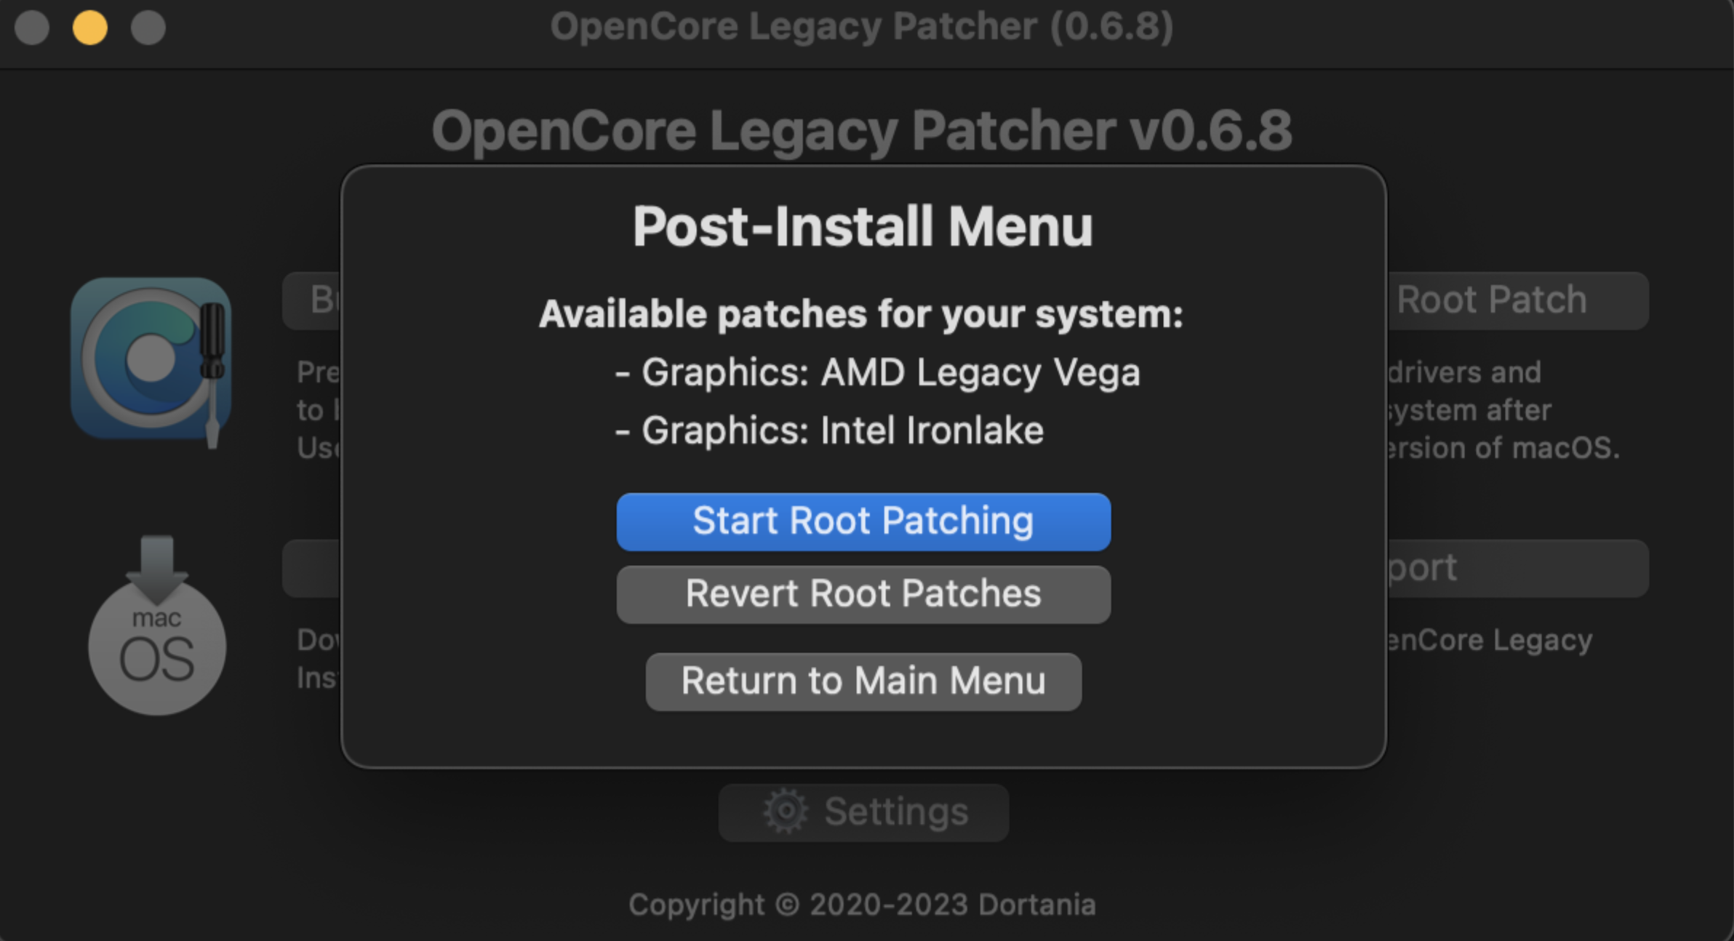The width and height of the screenshot is (1734, 941).
Task: Click the Intel Ironlake patch entry
Action: coord(830,431)
